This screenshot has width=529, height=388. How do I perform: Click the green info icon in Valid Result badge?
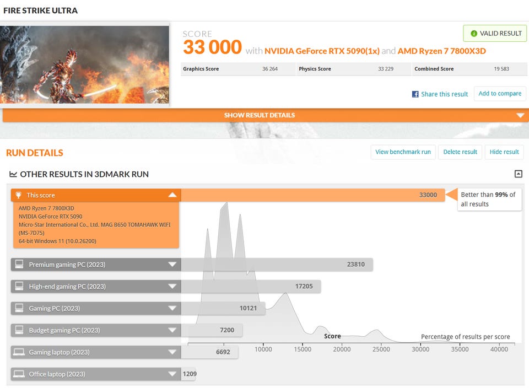pyautogui.click(x=474, y=34)
